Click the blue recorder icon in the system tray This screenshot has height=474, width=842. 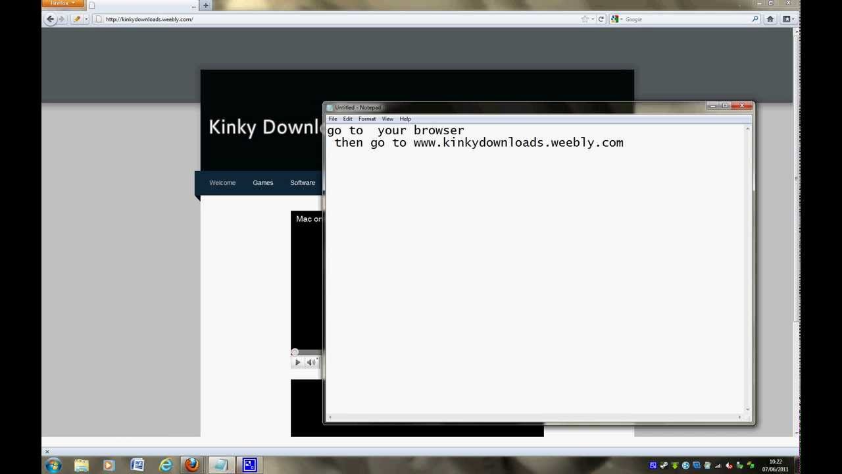click(653, 465)
